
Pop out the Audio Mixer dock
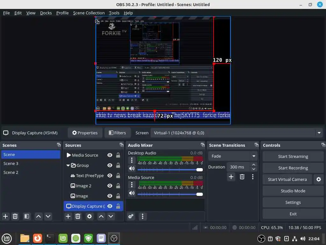tap(203, 145)
